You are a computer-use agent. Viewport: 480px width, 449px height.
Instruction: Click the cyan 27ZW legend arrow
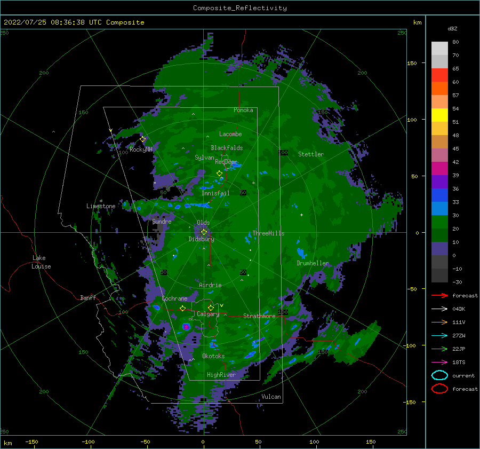tap(439, 336)
